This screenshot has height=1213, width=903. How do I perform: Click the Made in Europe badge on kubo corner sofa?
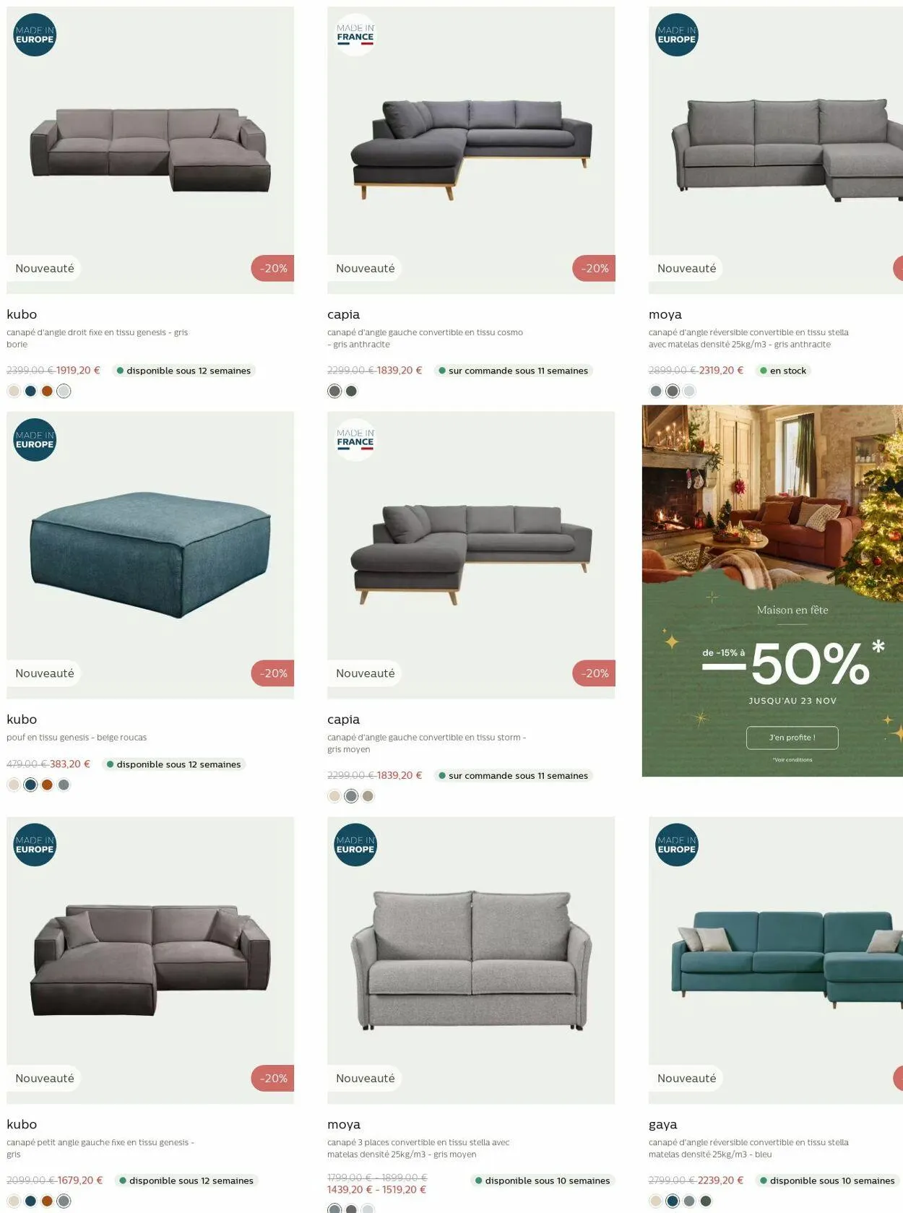coord(35,35)
